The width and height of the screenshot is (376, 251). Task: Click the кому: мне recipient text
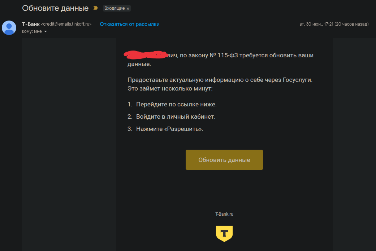click(32, 32)
